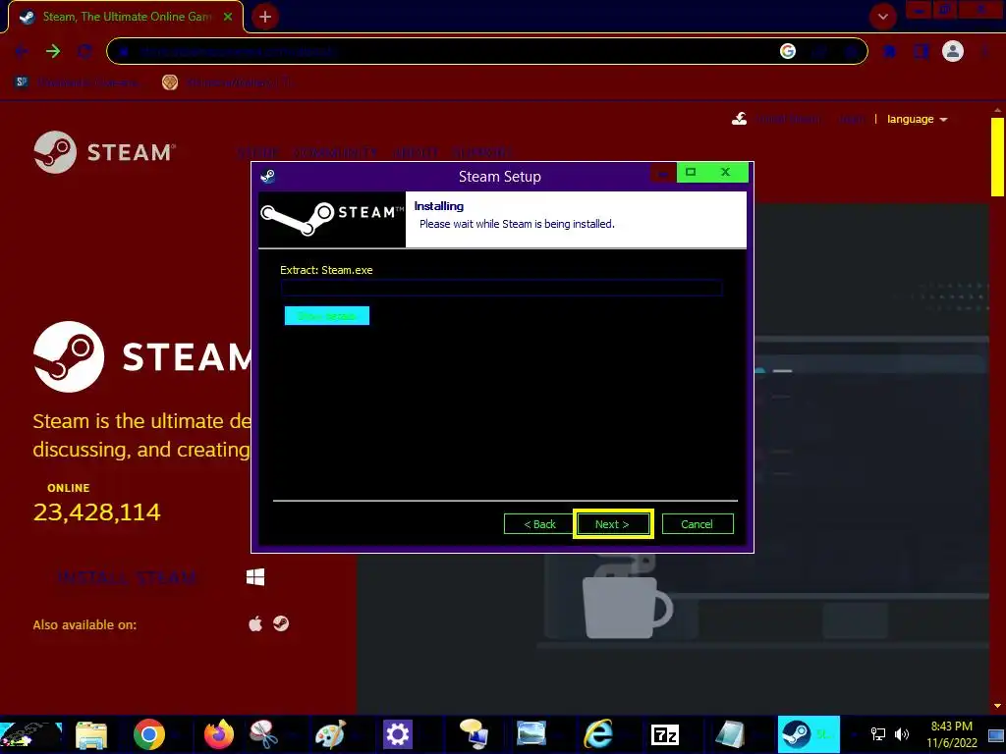1006x754 pixels.
Task: Open the Chrome profile avatar
Action: pos(953,51)
